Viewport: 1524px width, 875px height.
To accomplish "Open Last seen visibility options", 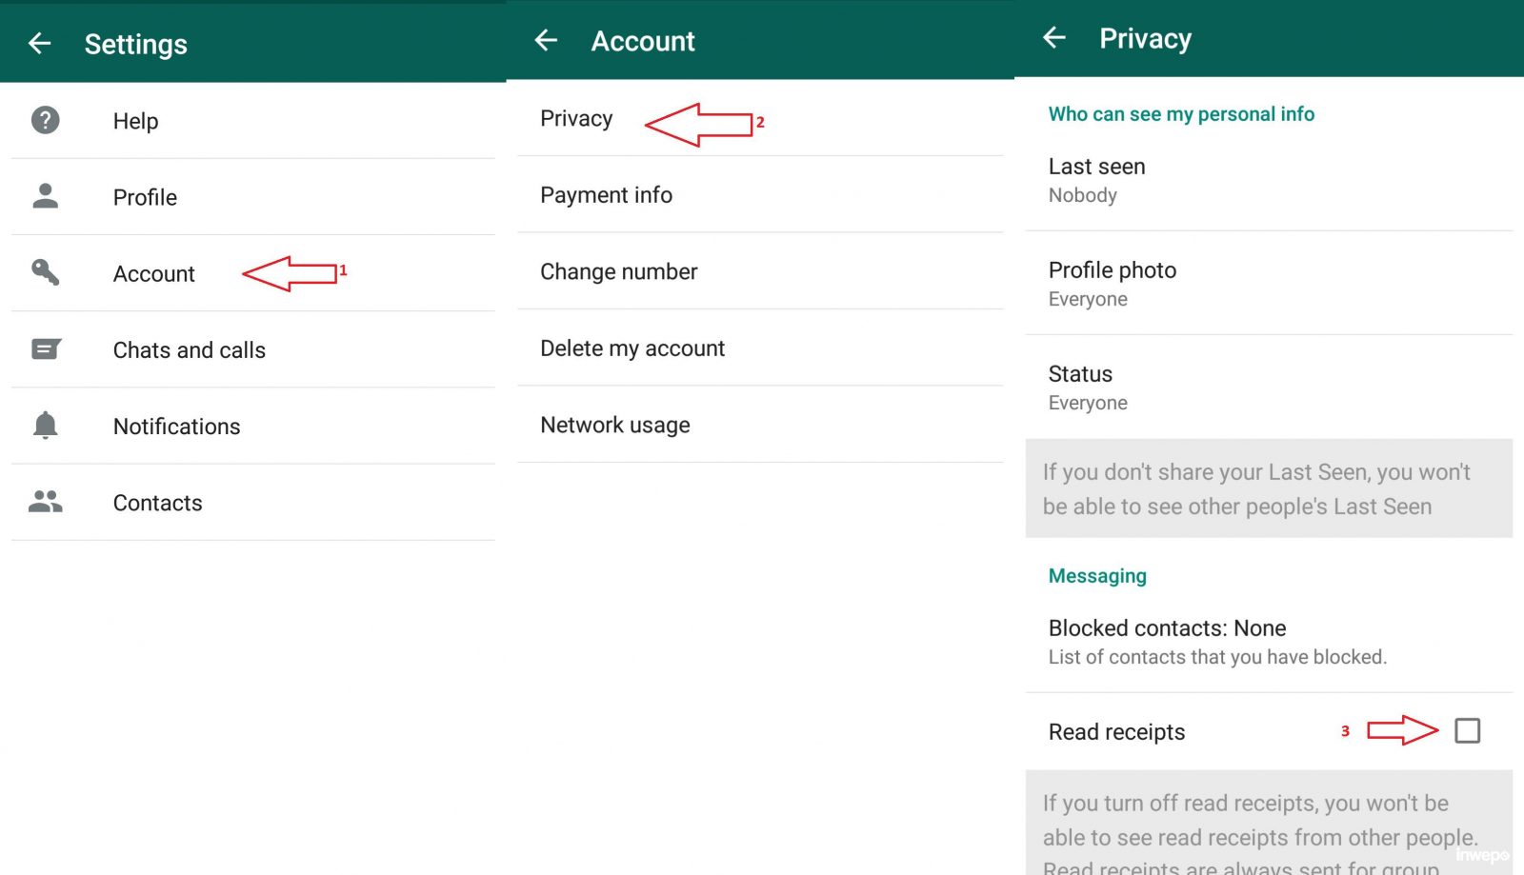I will [1096, 180].
